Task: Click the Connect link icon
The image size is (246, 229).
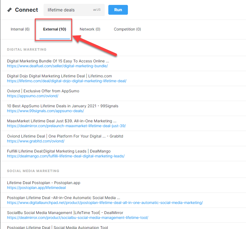Action: (10, 10)
